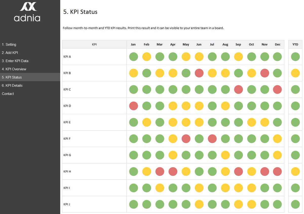Click the yellow December dot for KPI G
The height and width of the screenshot is (214, 304).
277,155
